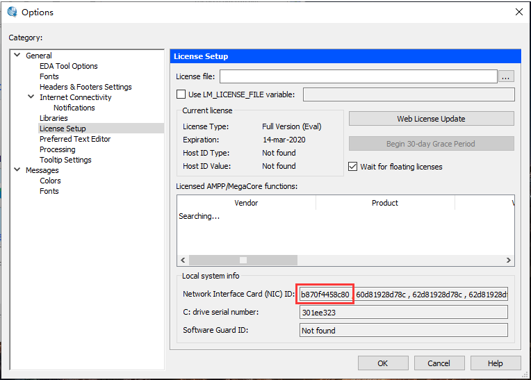
Task: Click right arrow of the functions list scrollbar
Action: click(x=509, y=260)
